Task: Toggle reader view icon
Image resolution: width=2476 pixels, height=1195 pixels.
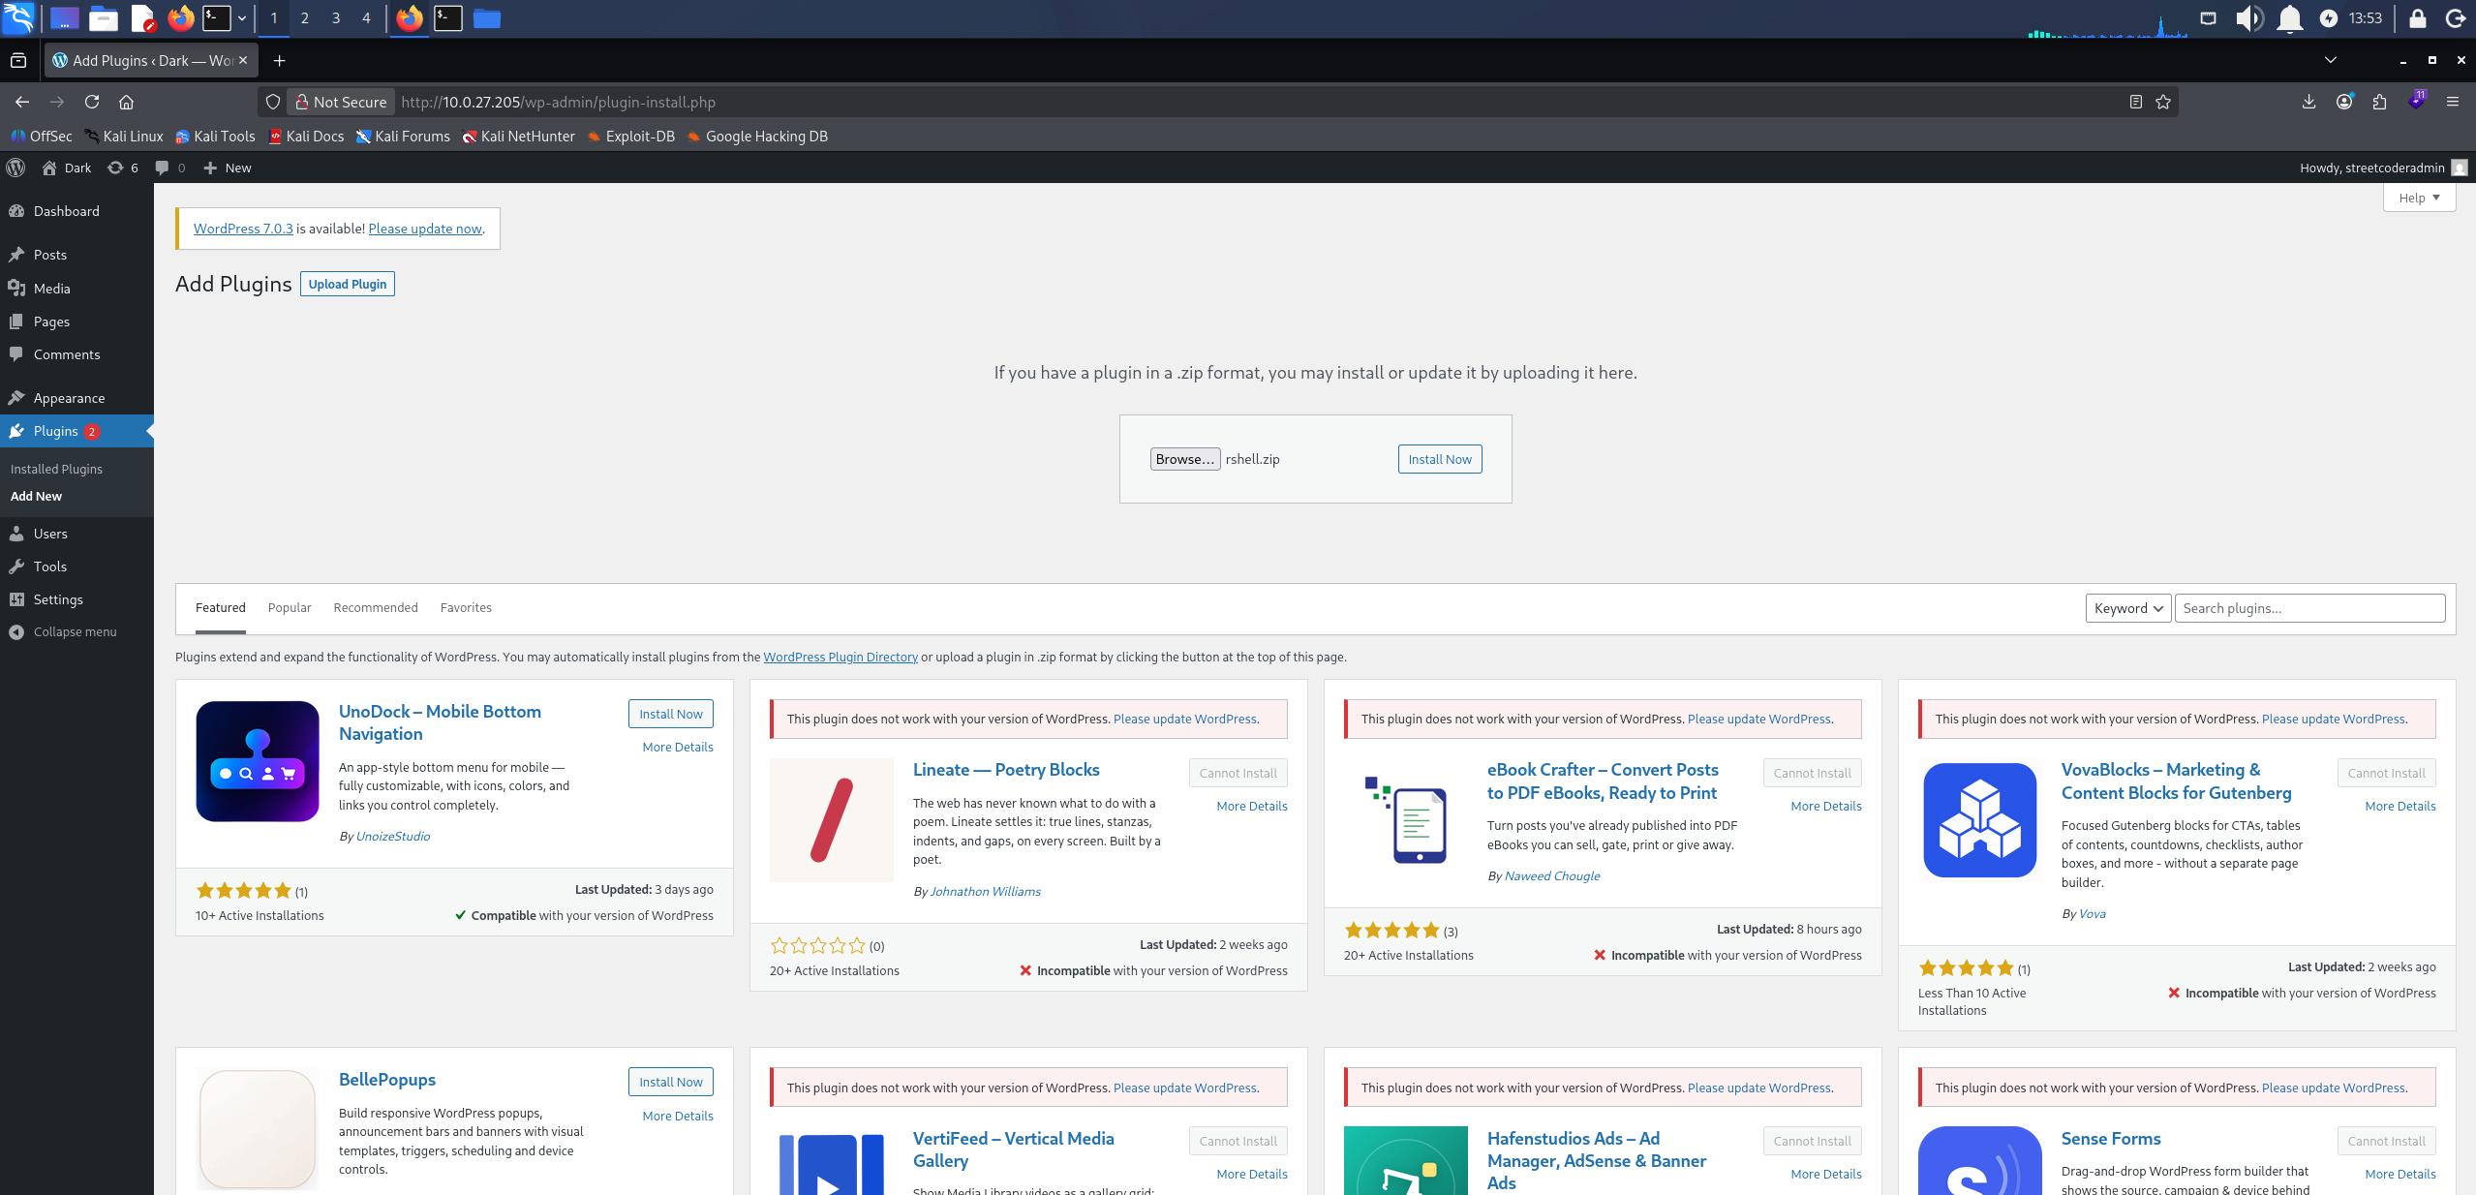Action: (x=2135, y=102)
